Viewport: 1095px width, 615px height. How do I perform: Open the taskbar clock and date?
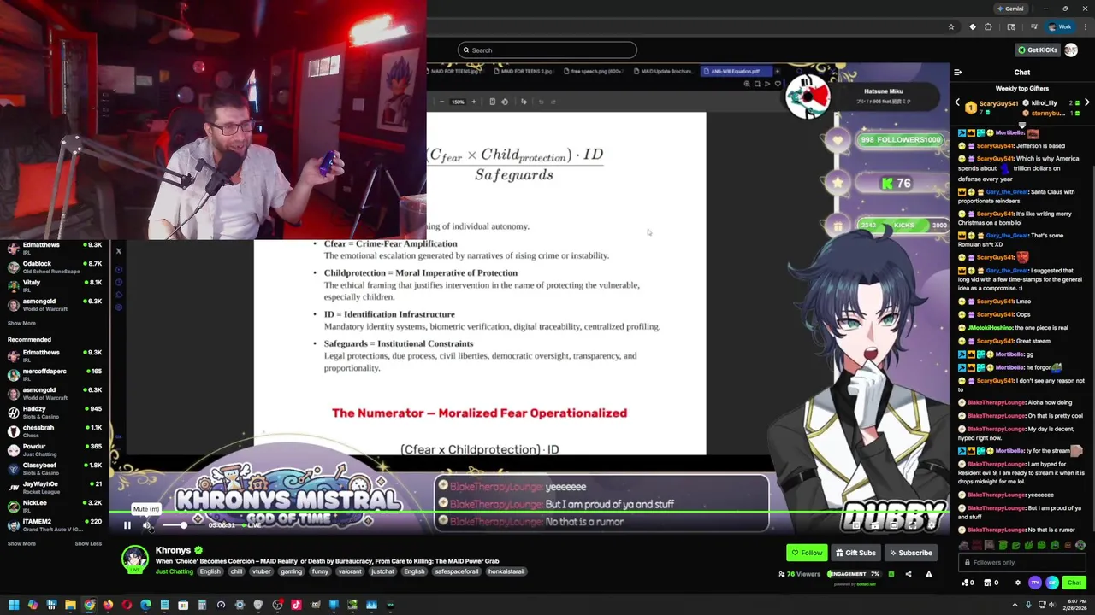[1075, 605]
